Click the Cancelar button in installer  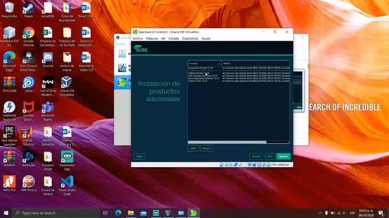pos(256,156)
